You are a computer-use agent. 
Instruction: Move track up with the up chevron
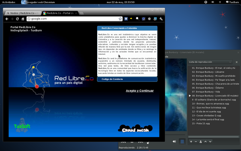[206, 142]
